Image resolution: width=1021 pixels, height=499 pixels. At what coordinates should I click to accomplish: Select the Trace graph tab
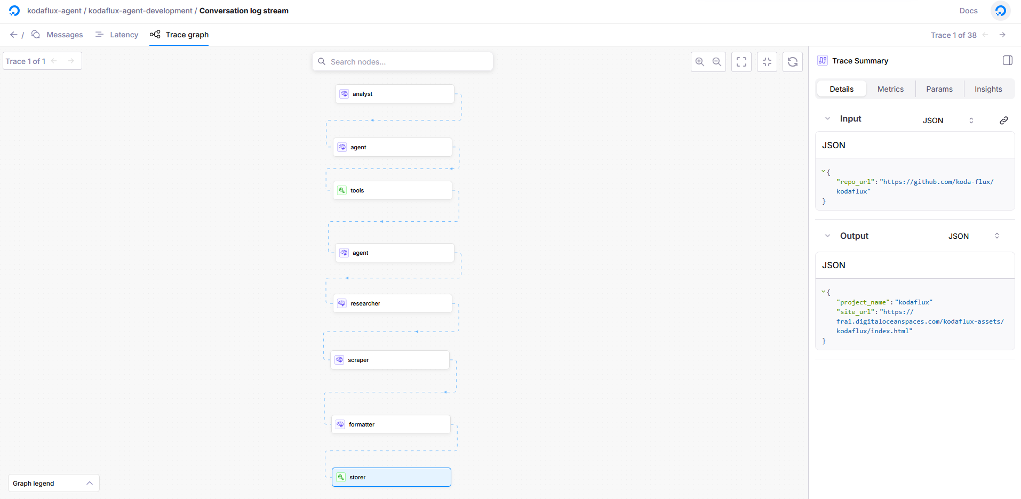point(179,35)
